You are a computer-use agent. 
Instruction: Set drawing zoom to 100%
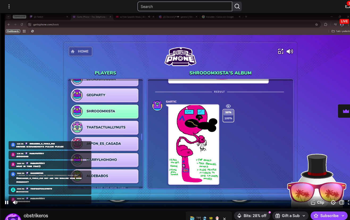(228, 118)
